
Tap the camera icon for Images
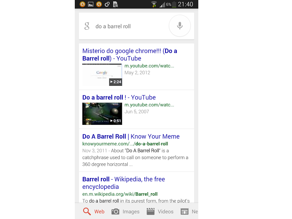(116, 211)
